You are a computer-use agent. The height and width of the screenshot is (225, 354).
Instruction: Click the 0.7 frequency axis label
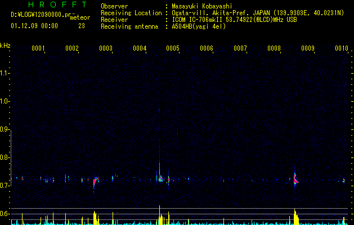point(5,186)
